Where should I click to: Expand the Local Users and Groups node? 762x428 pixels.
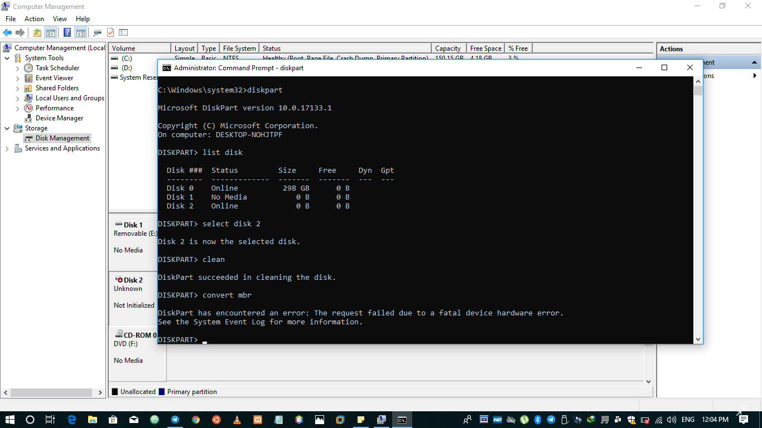[x=18, y=98]
